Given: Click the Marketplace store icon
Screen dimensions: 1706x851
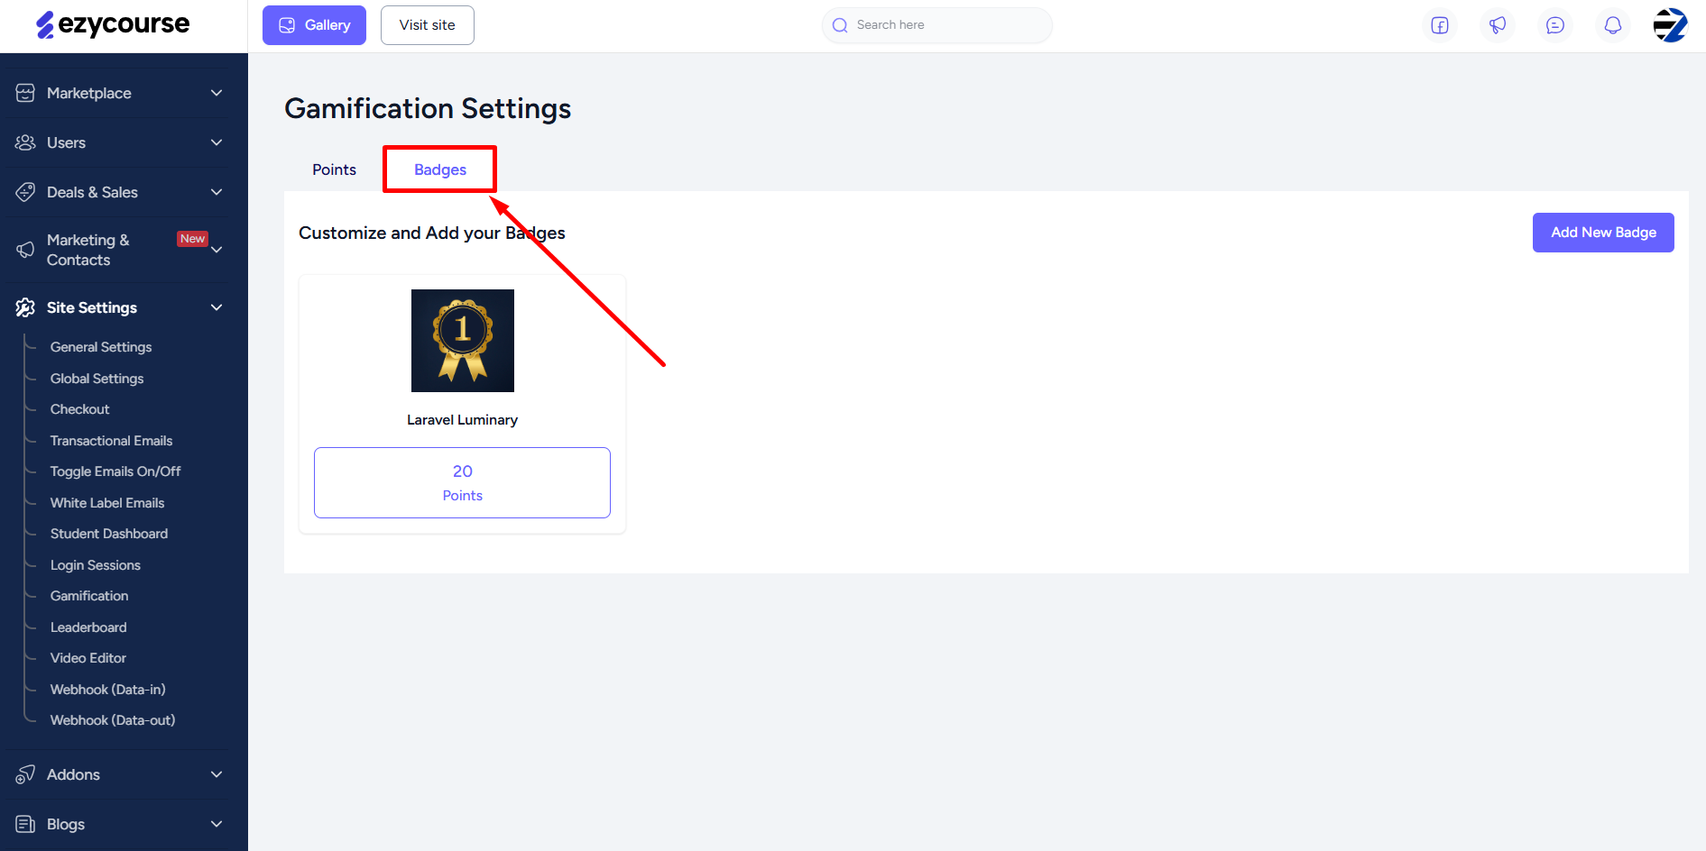Looking at the screenshot, I should click(x=25, y=93).
